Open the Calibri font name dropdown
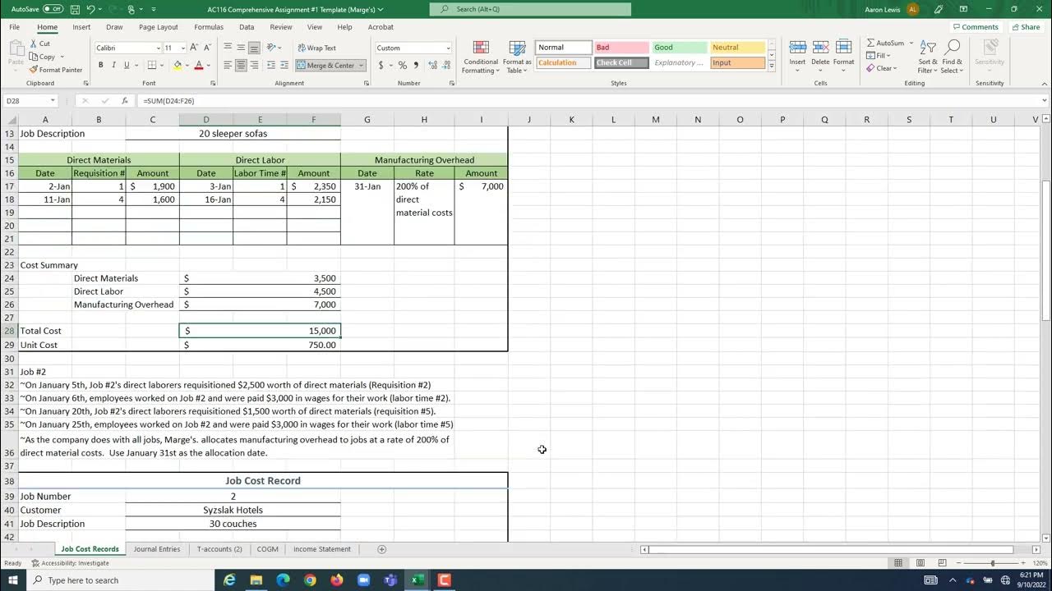 tap(159, 48)
